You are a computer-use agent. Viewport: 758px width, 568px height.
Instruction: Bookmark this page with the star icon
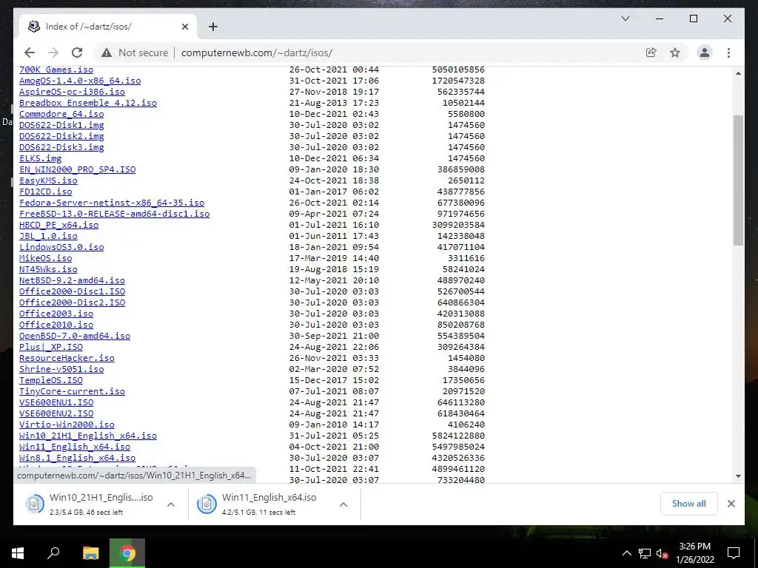[675, 53]
